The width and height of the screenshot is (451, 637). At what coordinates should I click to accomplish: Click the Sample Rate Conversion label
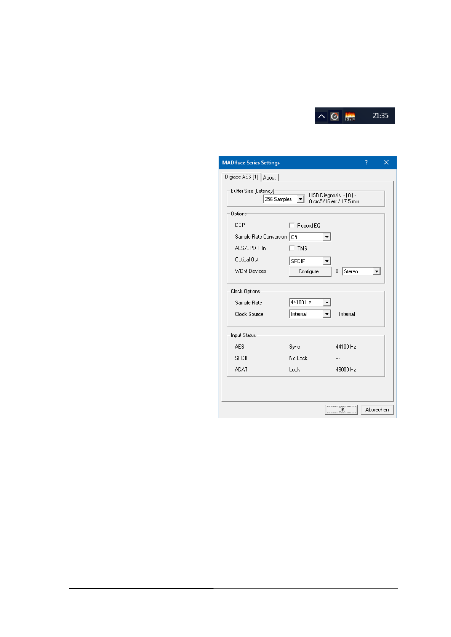tap(261, 237)
